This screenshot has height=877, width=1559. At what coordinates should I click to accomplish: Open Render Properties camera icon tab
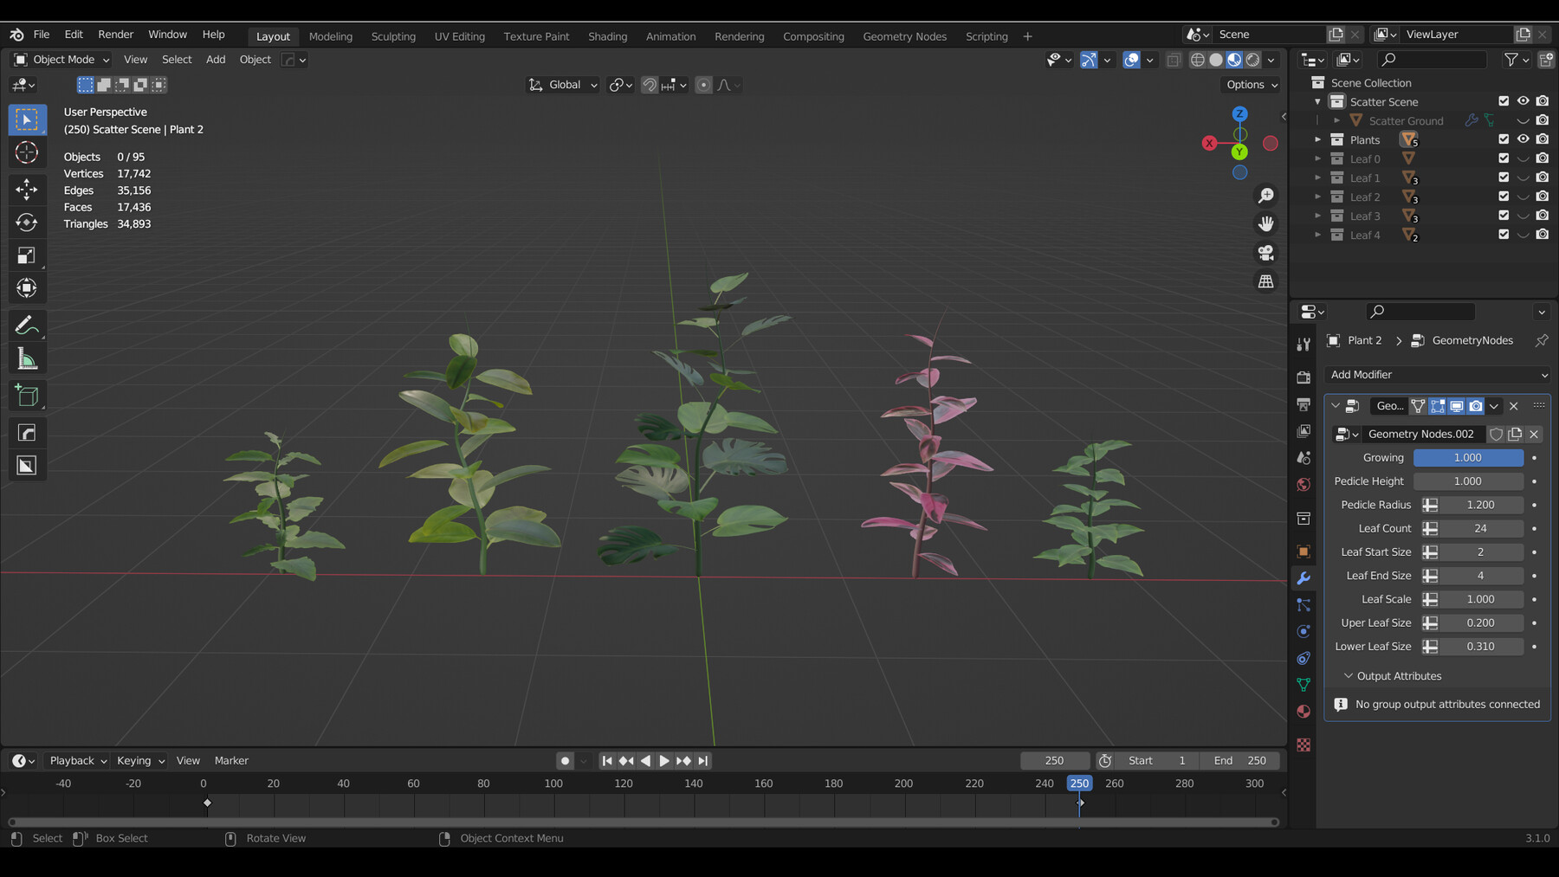point(1303,377)
